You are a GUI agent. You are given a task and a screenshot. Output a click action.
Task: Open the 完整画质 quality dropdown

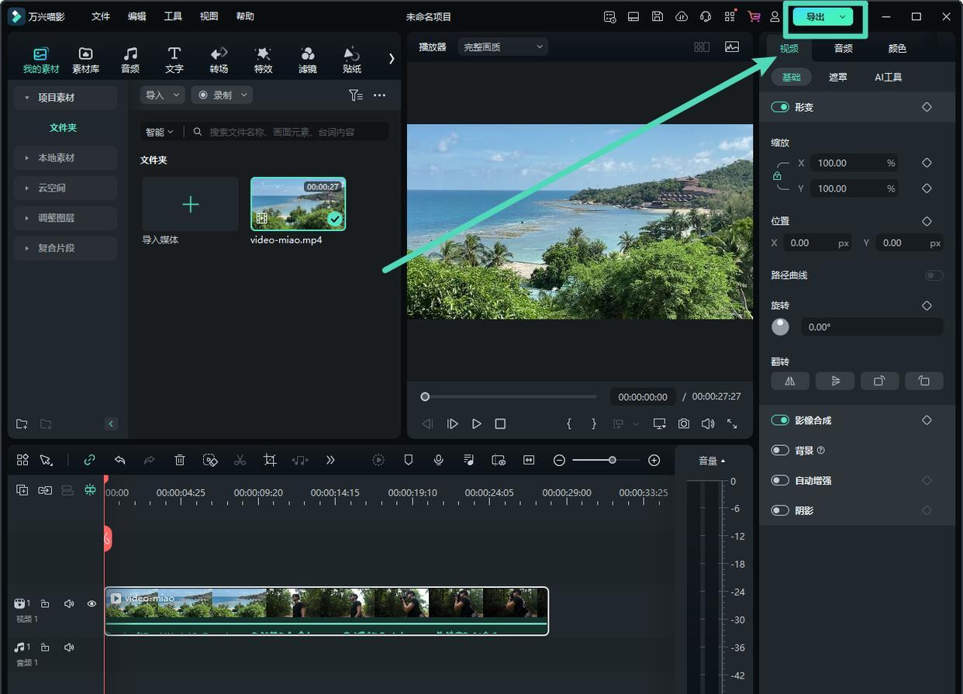(502, 47)
